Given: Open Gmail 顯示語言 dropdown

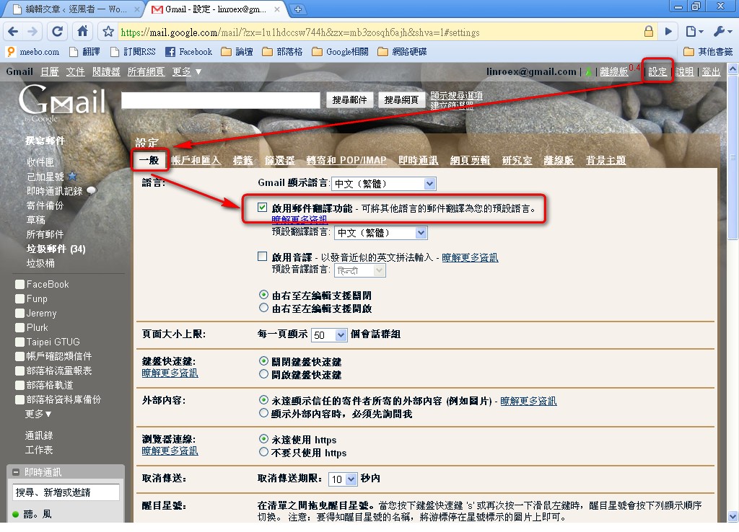Looking at the screenshot, I should 384,184.
